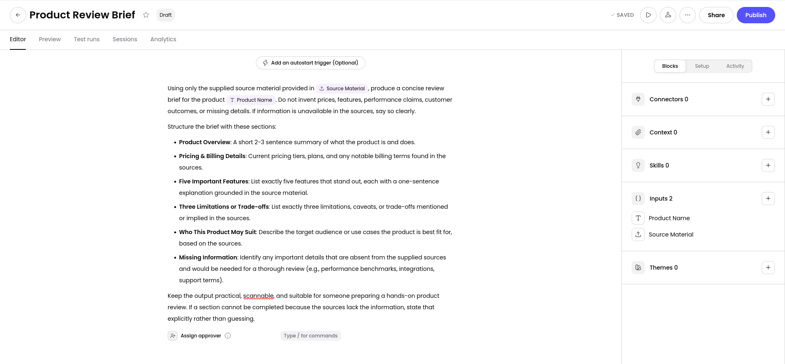The image size is (785, 364).
Task: Click the misspelled word 'scannable'
Action: 258,296
